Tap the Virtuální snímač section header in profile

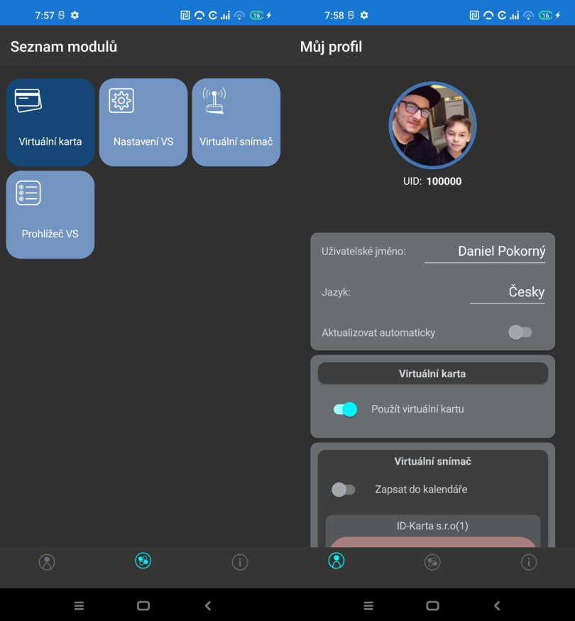[x=432, y=461]
